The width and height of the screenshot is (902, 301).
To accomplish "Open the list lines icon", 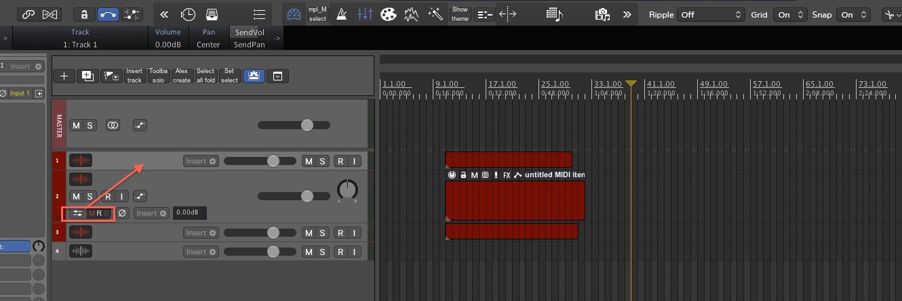I will pyautogui.click(x=259, y=14).
